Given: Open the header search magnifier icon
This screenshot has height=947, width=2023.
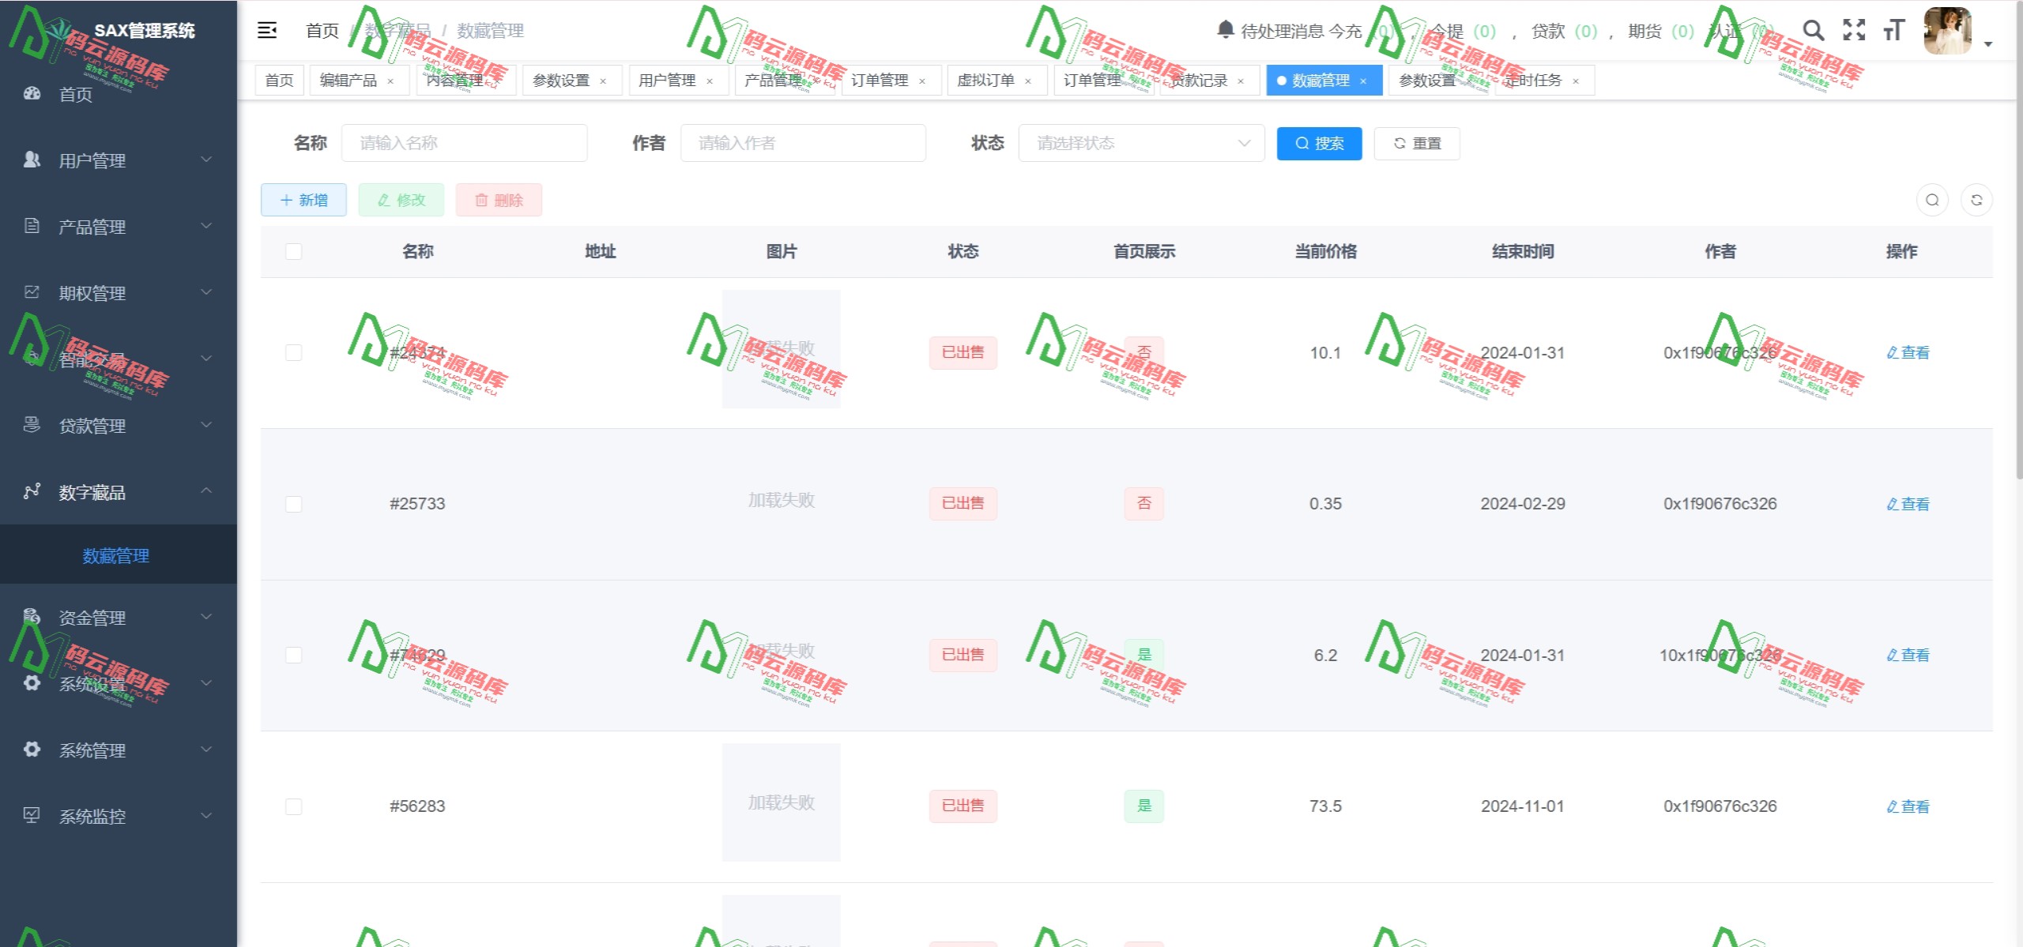Looking at the screenshot, I should point(1814,31).
